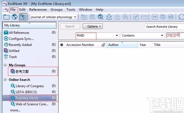Screen dimensions: 184x113
Task: Open the Search Remote Library dropdown
Action: 164,27
